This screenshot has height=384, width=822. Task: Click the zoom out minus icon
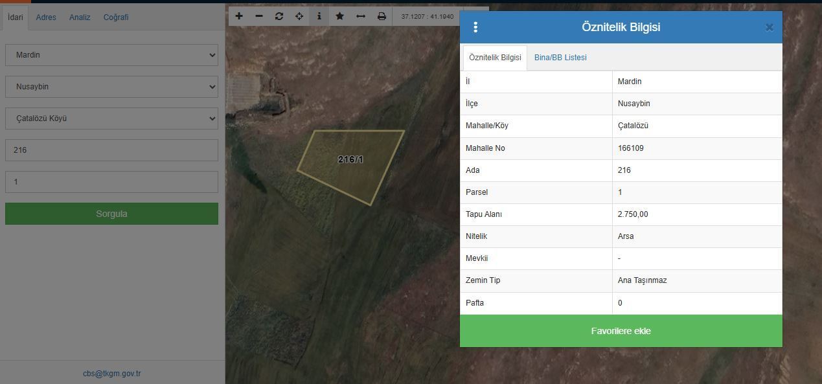coord(259,16)
